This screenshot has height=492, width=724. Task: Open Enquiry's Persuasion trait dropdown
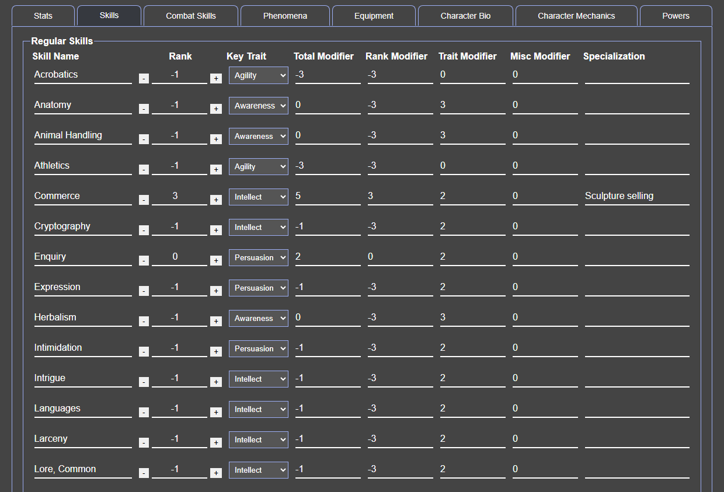pyautogui.click(x=259, y=257)
